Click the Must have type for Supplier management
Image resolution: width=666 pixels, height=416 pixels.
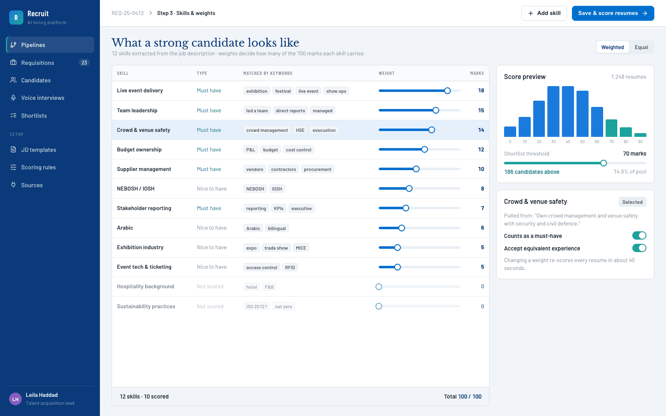point(209,169)
